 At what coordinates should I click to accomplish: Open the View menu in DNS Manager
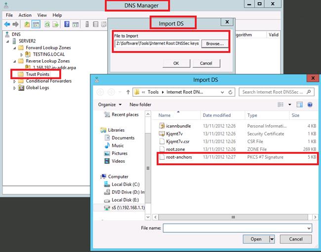[x=42, y=15]
